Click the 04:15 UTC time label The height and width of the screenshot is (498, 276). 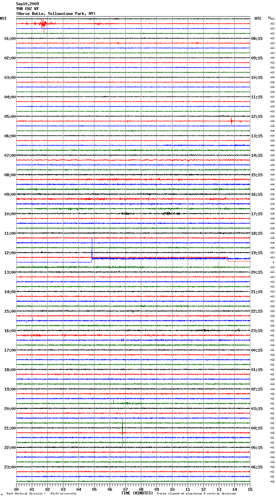pos(257,428)
